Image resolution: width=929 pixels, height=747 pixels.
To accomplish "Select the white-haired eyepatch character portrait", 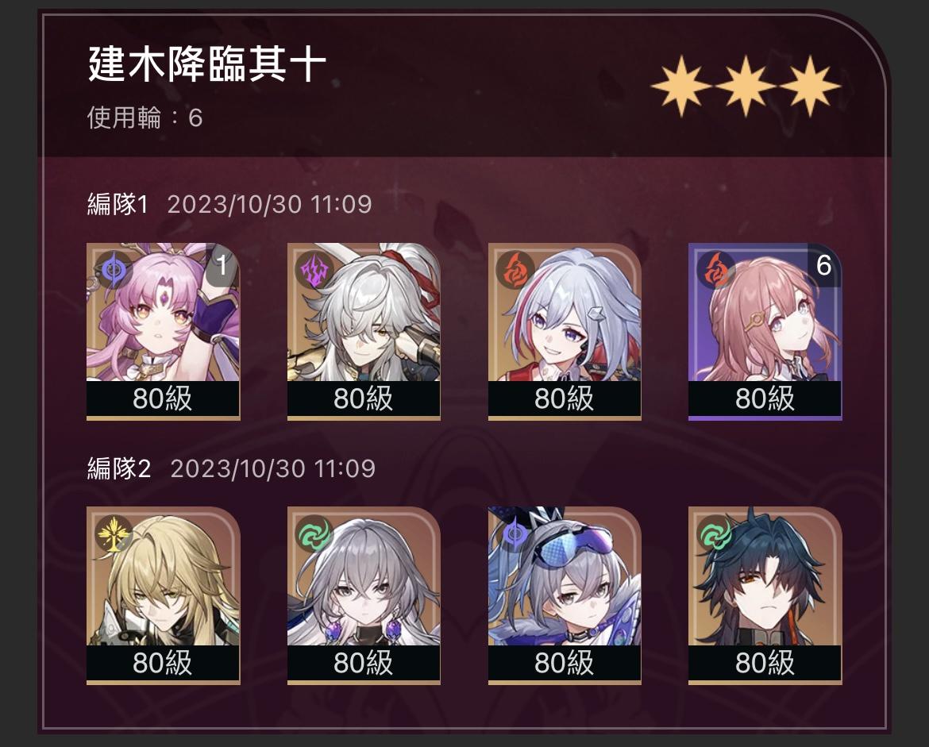I will (364, 331).
